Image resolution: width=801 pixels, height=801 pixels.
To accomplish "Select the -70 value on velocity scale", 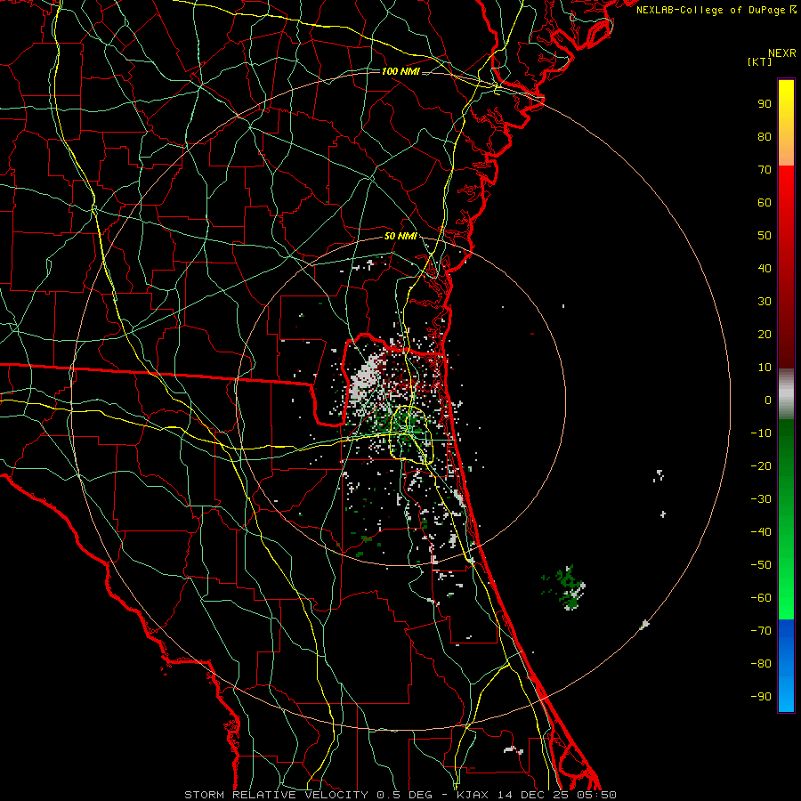I will coord(761,631).
